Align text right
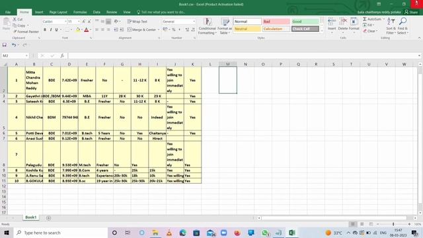The width and height of the screenshot is (423, 238). coord(108,30)
